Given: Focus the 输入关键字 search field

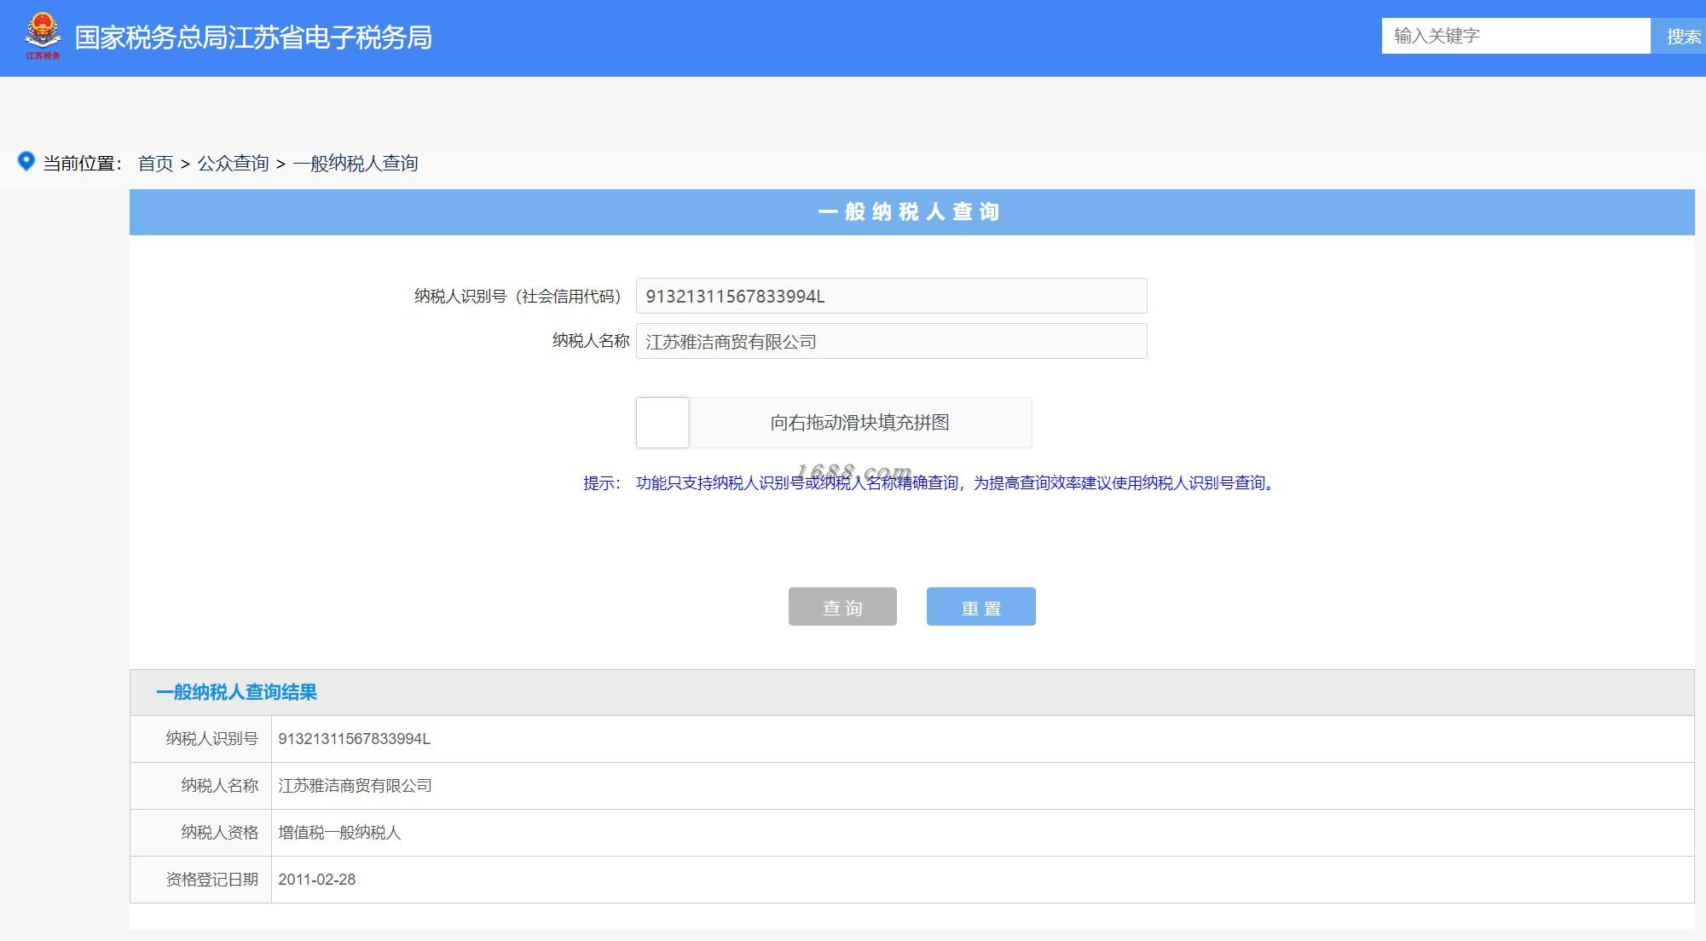Looking at the screenshot, I should pyautogui.click(x=1515, y=36).
